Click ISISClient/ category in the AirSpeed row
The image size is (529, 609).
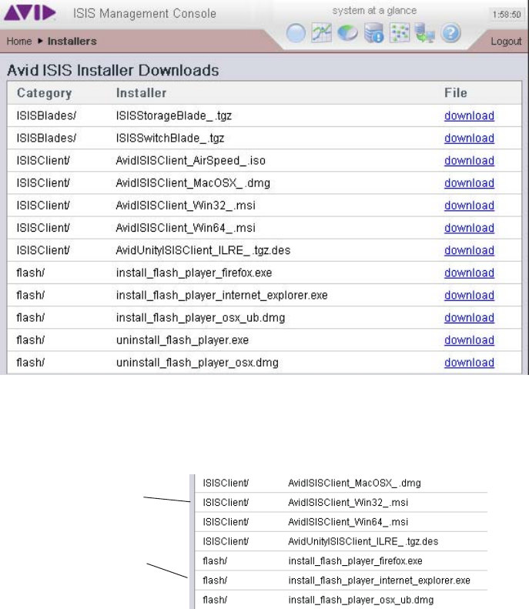(42, 161)
